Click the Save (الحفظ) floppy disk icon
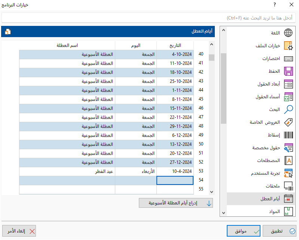This screenshot has height=240, width=299. point(288,71)
